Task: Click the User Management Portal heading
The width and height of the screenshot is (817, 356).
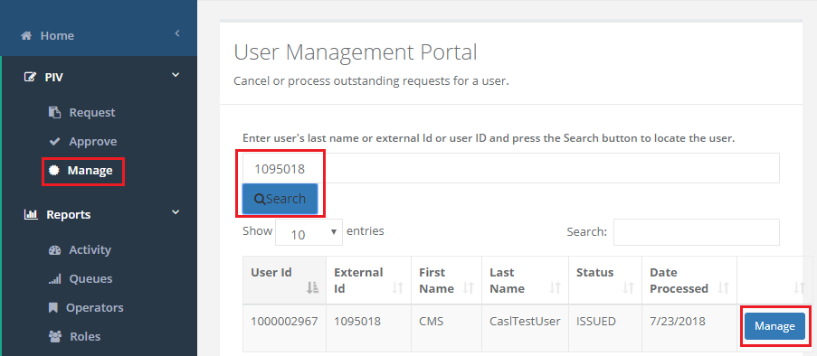Action: 356,52
